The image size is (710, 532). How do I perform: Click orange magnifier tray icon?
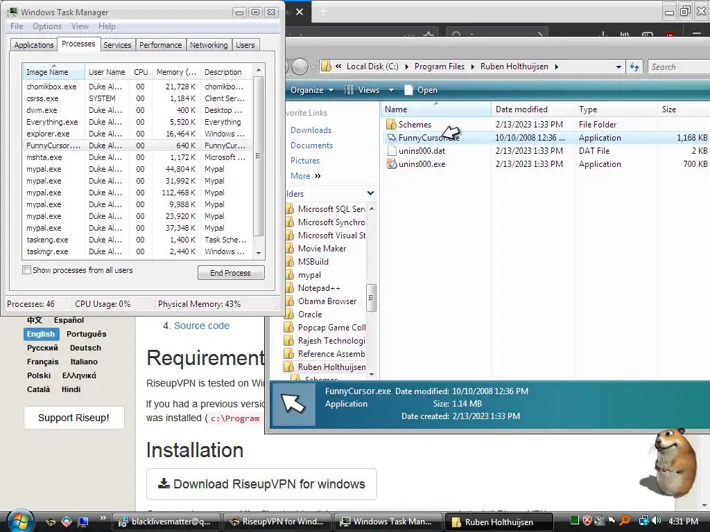625,521
